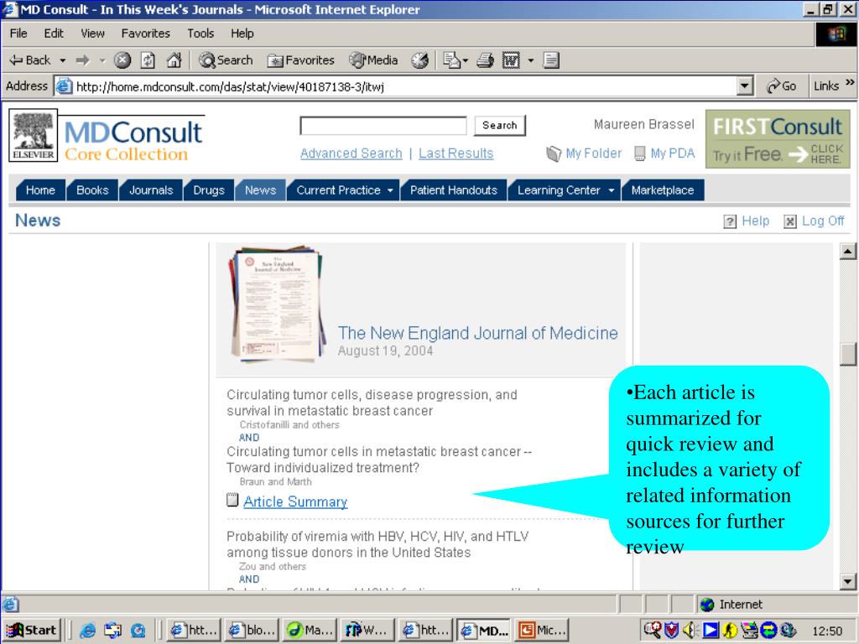The height and width of the screenshot is (644, 859).
Task: Open the Favorites menu in the menu bar
Action: tap(146, 34)
